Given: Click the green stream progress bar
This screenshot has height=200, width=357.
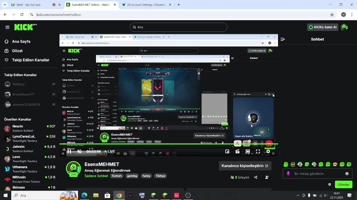Looking at the screenshot, I should (168, 144).
